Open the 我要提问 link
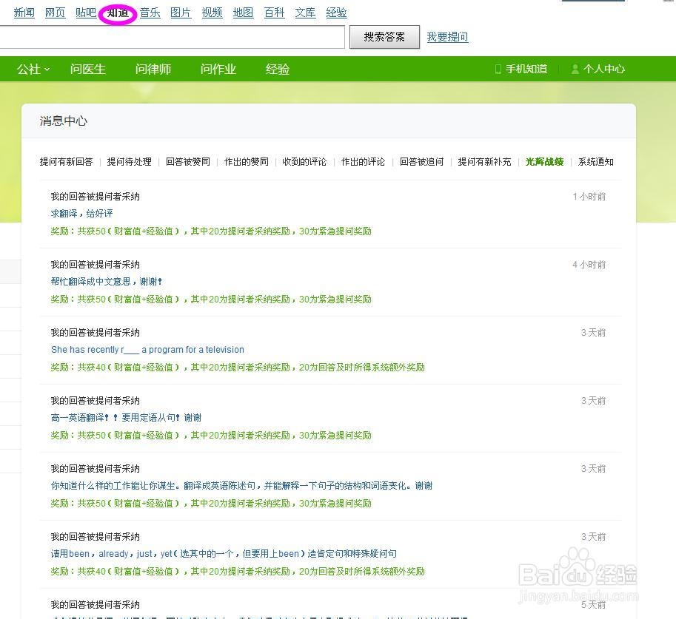676x619 pixels. pyautogui.click(x=447, y=36)
